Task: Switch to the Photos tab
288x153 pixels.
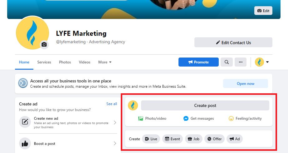Action: [x=65, y=62]
